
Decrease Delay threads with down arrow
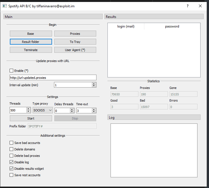[72, 112]
